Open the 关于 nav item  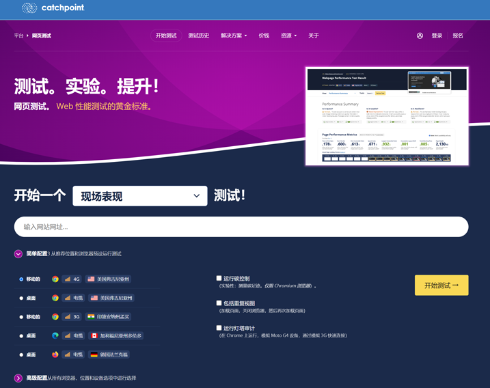tap(314, 36)
